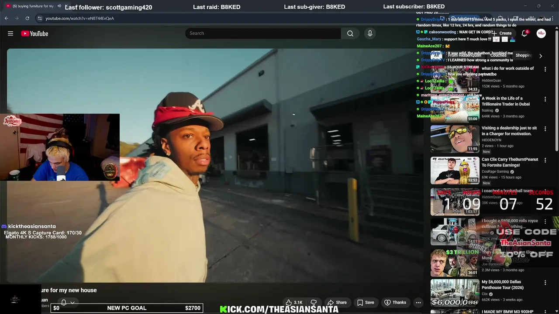Image resolution: width=559 pixels, height=314 pixels.
Task: Go back with browser back arrow
Action: [x=6, y=18]
